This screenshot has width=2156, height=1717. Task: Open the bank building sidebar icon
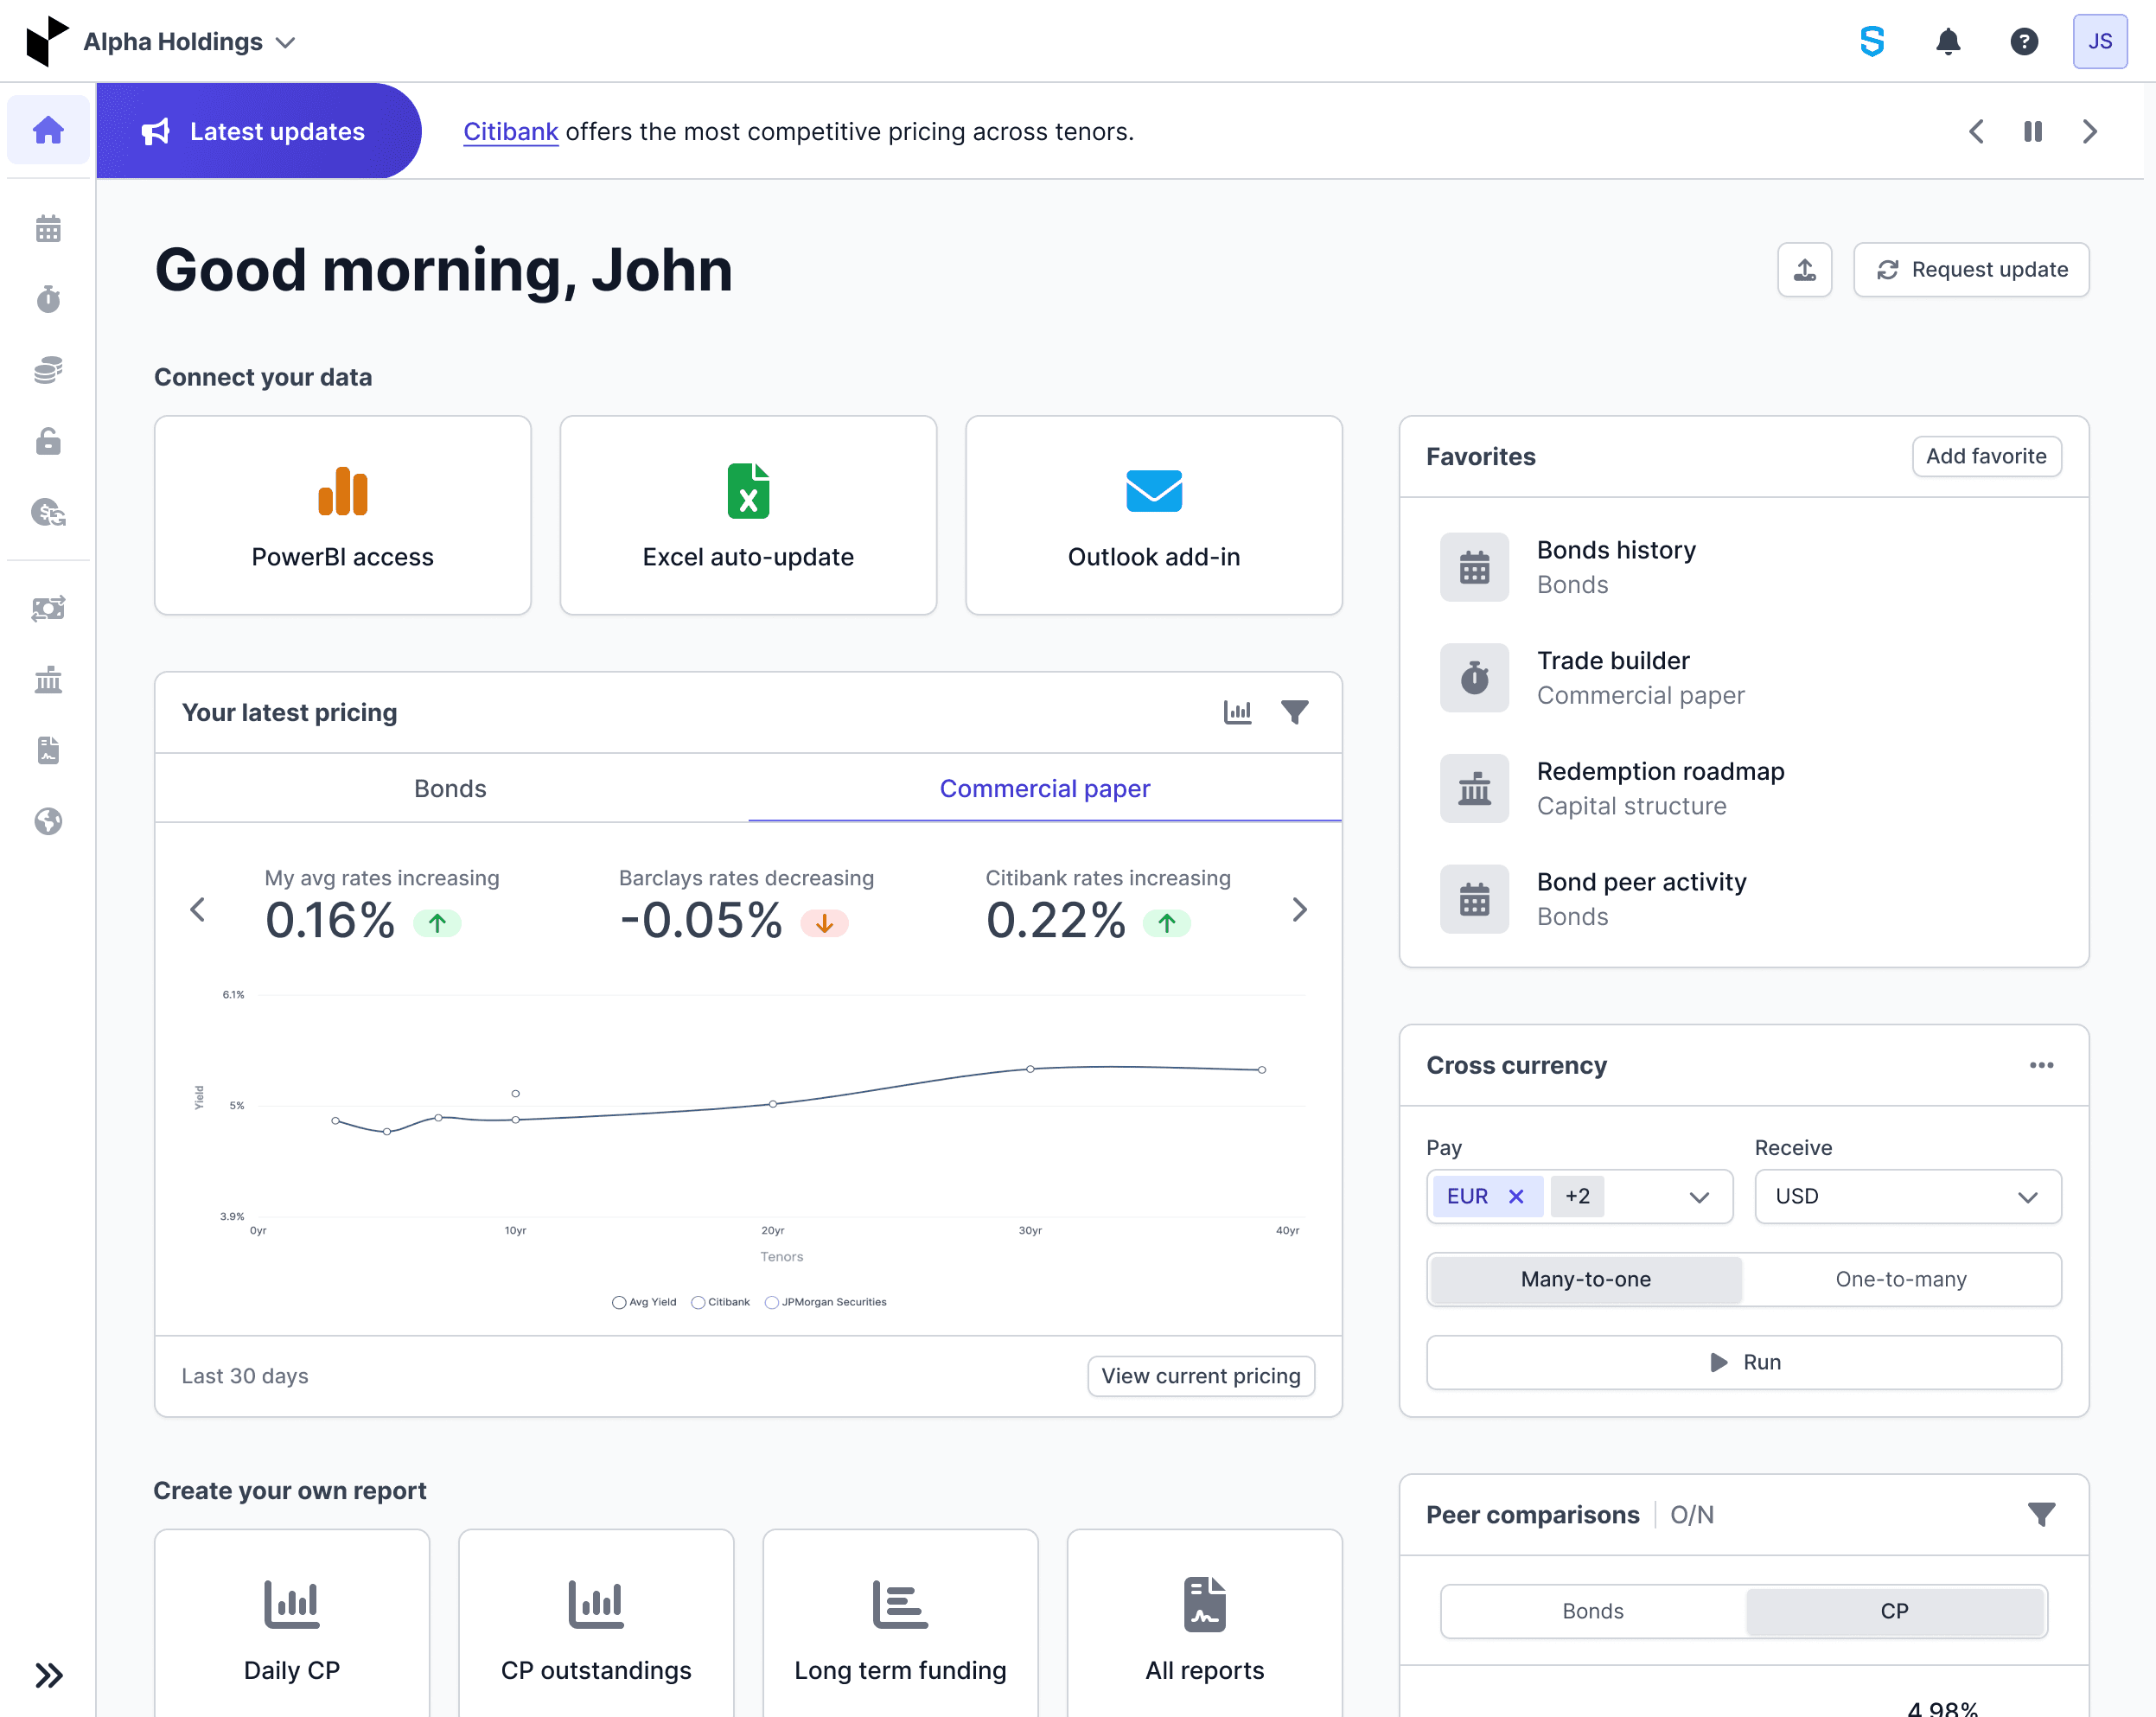click(x=48, y=680)
